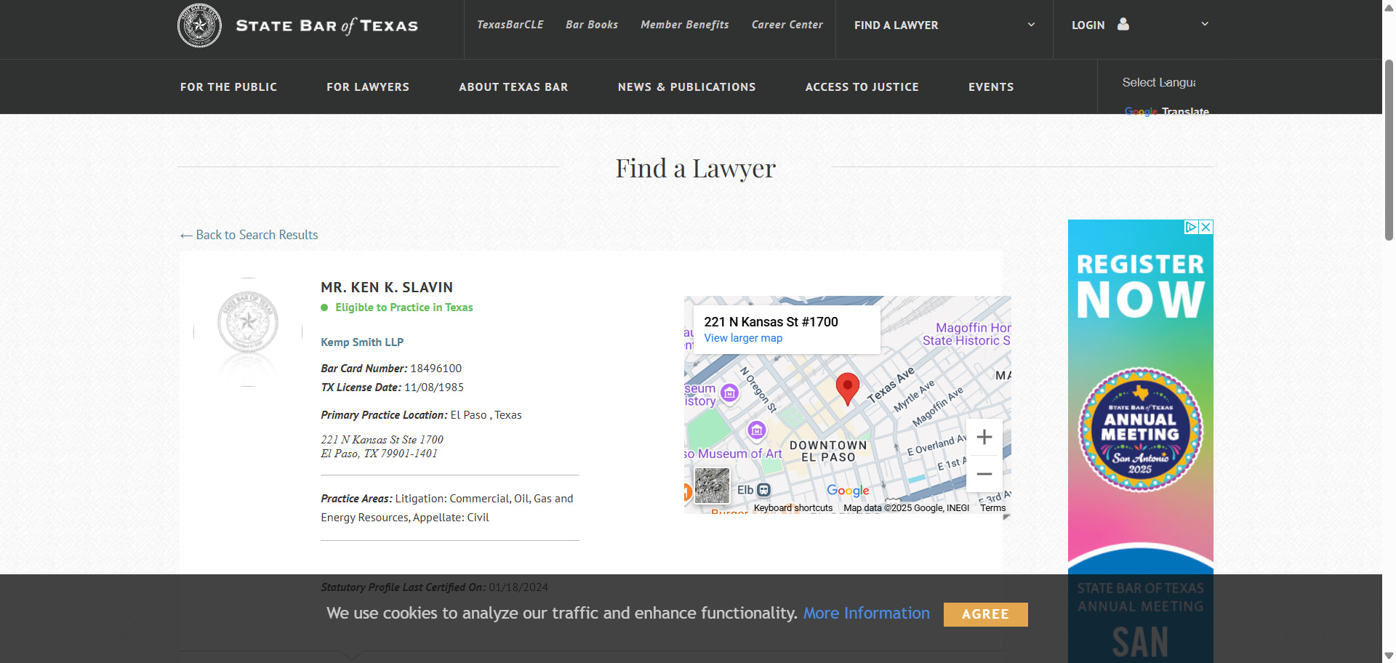Click the Museum of History marker icon
Screen dimensions: 1396x663
pos(729,393)
